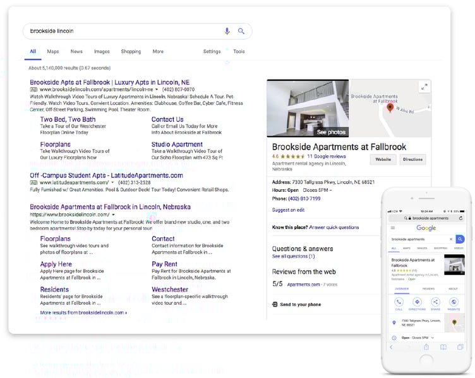Viewport: 475px width, 378px height.
Task: Open Brookside Apts at Fallbrook ad headline
Action: tap(110, 82)
